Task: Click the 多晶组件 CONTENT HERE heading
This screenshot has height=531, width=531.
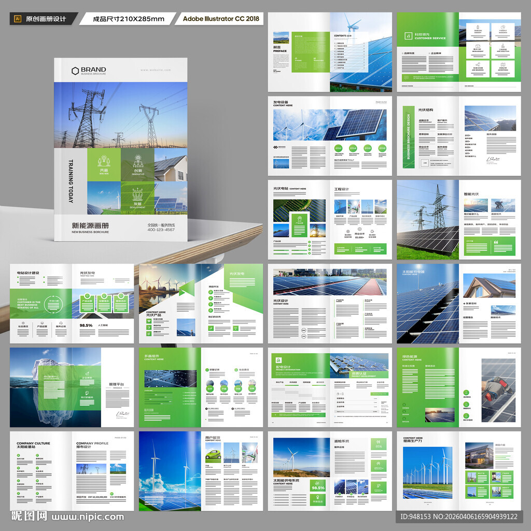Action: (153, 357)
